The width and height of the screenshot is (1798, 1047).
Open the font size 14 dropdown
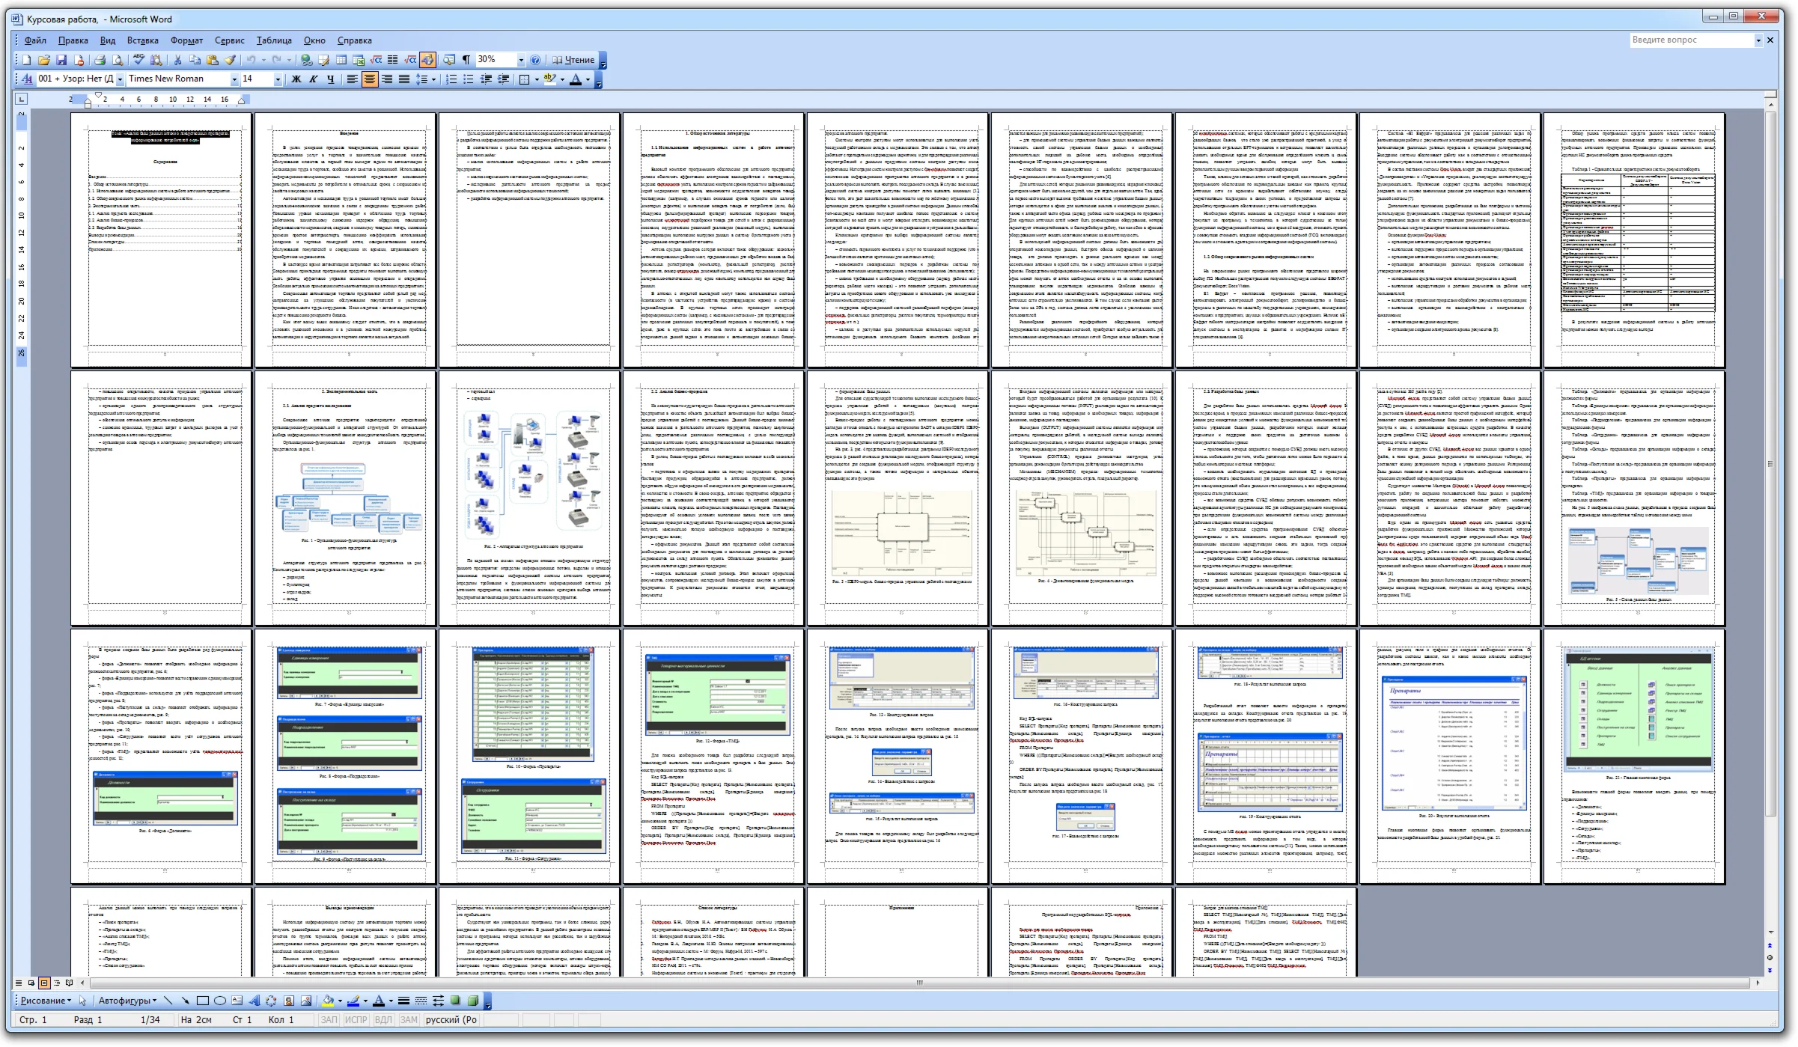[x=278, y=79]
